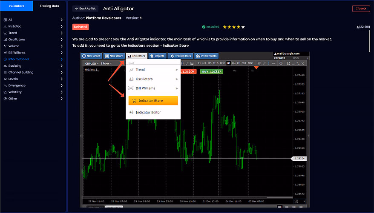
Task: Select the Volatility label in the sidebar
Action: [15, 92]
